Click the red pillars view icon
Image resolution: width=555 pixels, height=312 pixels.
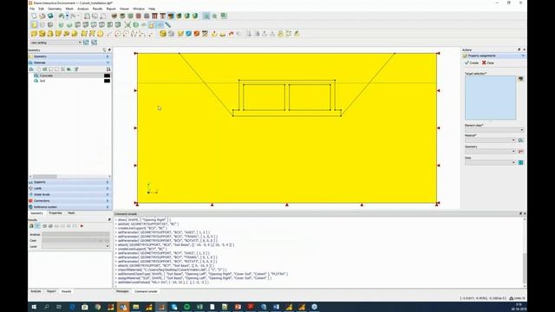pyautogui.click(x=154, y=16)
